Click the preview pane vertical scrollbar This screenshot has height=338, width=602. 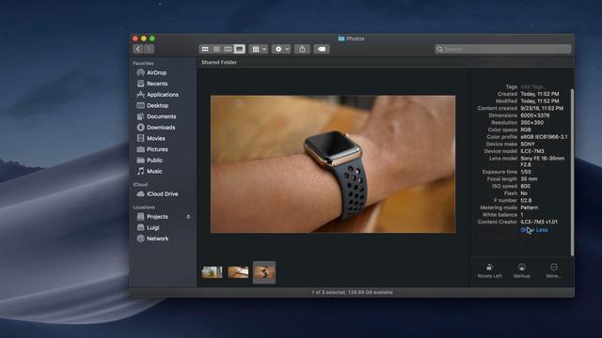[572, 173]
